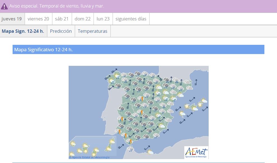Screen dimensions: 277x163
Task: Open the 'Temperaturas' sub-tab
Action: (92, 31)
